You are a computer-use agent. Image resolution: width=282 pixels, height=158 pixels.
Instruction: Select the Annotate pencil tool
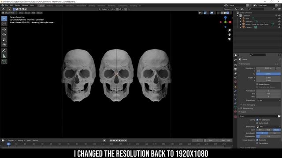click(x=4, y=51)
